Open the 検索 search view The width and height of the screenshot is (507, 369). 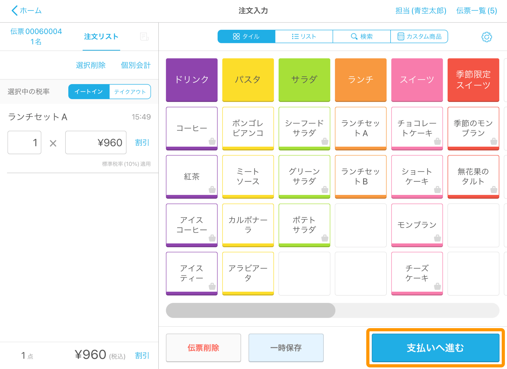pos(362,36)
